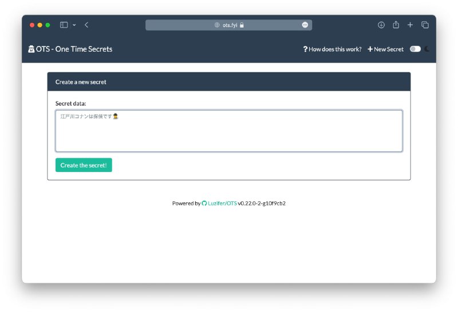The height and width of the screenshot is (312, 458).
Task: Click the moon icon beside the theme switch
Action: [427, 49]
